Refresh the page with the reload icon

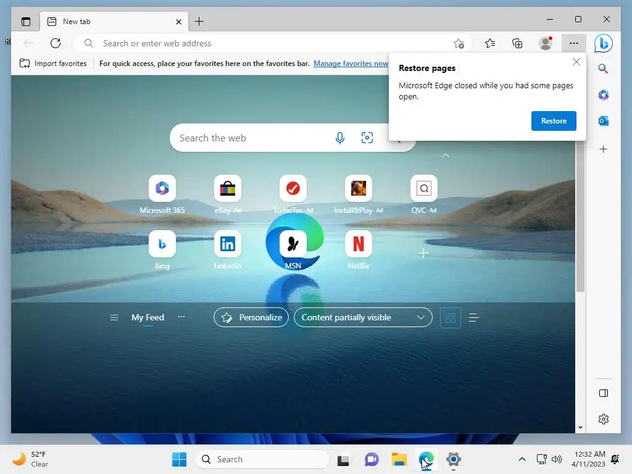56,43
